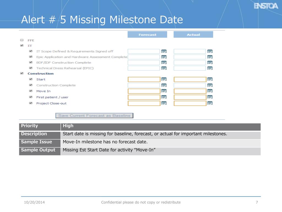Open forecast calendar for Technical Dress Rehearsal
282x212 pixels.
click(164, 68)
